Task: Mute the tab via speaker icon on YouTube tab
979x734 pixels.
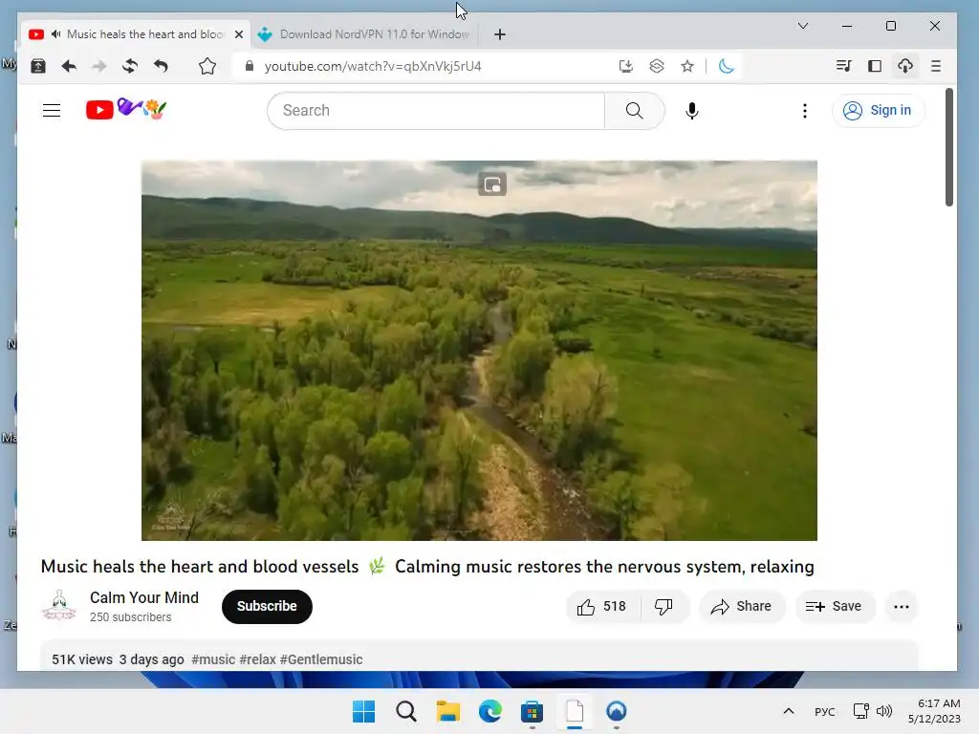Action: coord(56,34)
